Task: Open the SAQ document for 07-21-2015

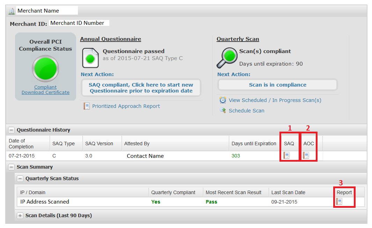Action: 286,156
